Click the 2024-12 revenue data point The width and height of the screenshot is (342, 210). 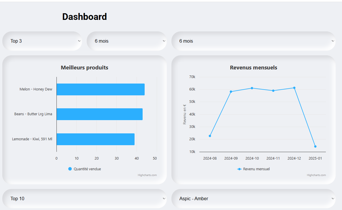point(294,88)
